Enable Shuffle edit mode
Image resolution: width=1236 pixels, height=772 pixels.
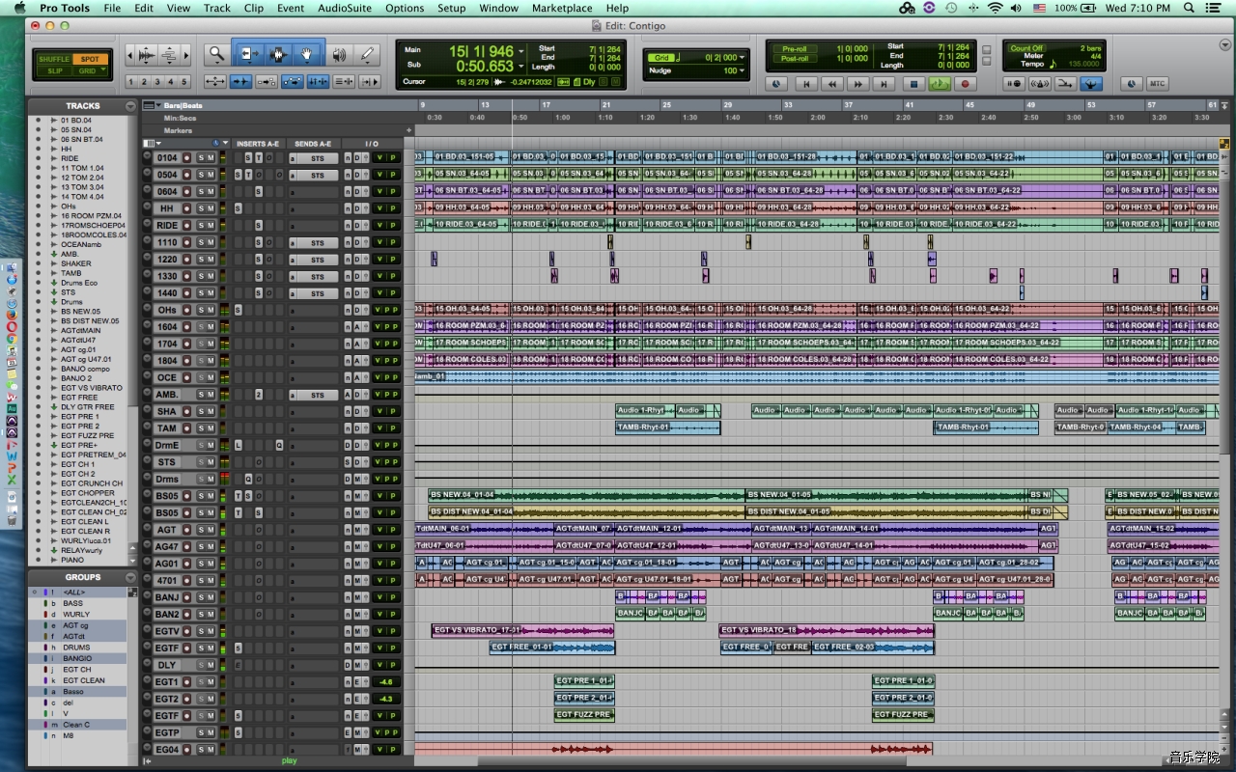click(x=54, y=59)
